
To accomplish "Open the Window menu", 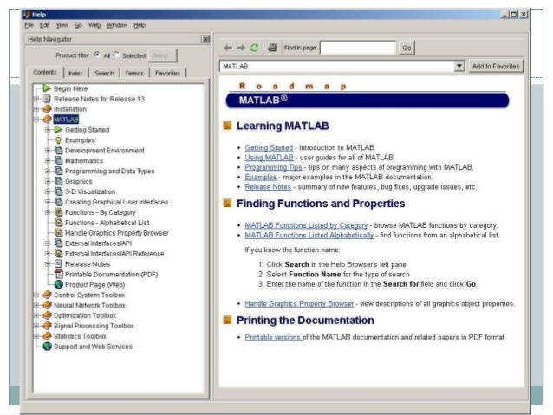I will click(117, 25).
